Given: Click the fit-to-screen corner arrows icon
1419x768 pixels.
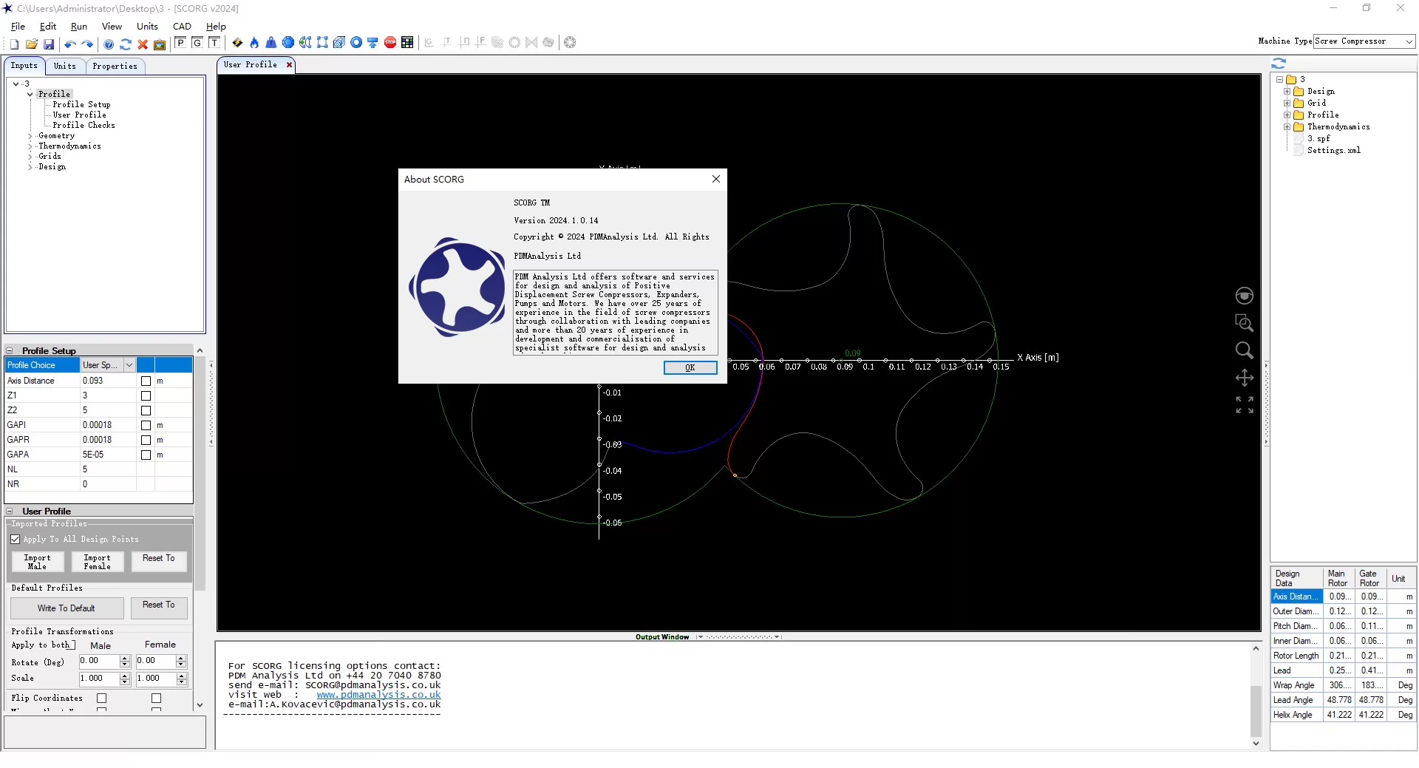Looking at the screenshot, I should 1245,405.
